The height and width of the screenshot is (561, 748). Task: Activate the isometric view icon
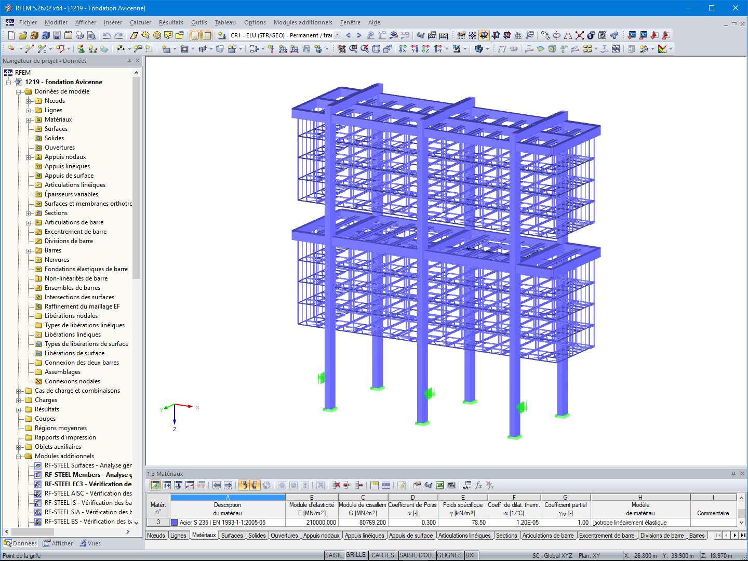click(478, 48)
